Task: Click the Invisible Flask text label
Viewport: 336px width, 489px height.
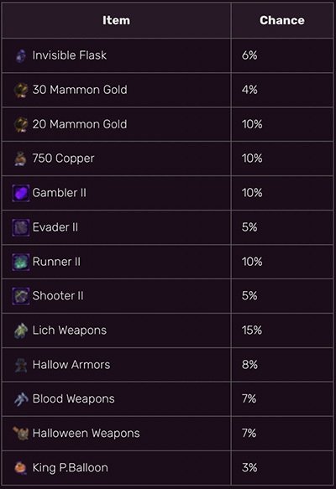Action: (70, 55)
